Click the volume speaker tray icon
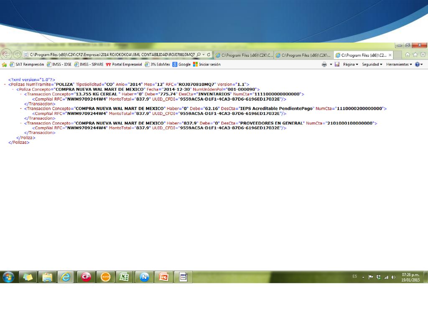This screenshot has width=428, height=321. click(x=393, y=277)
